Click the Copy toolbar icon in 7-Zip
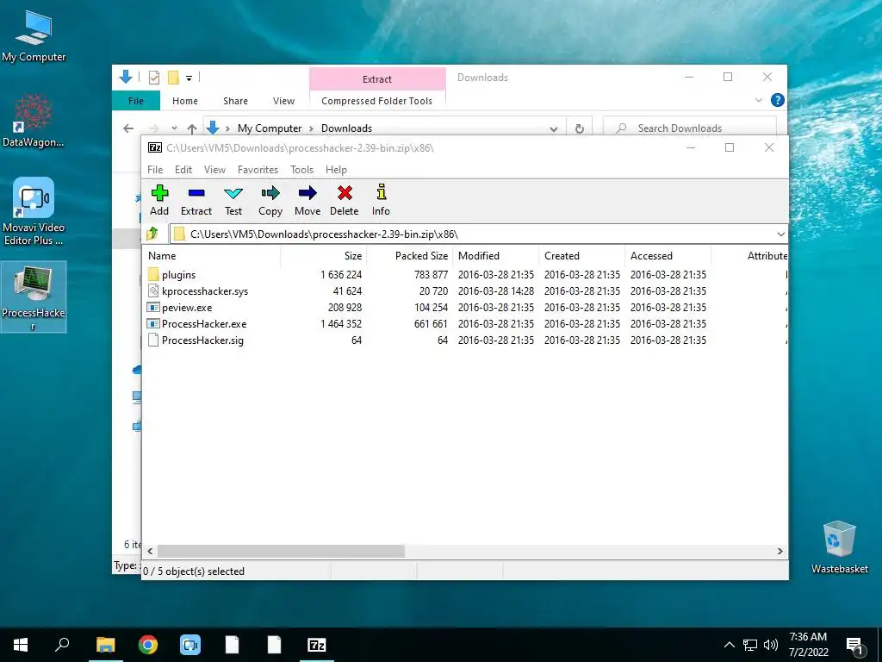The image size is (882, 662). pyautogui.click(x=270, y=193)
